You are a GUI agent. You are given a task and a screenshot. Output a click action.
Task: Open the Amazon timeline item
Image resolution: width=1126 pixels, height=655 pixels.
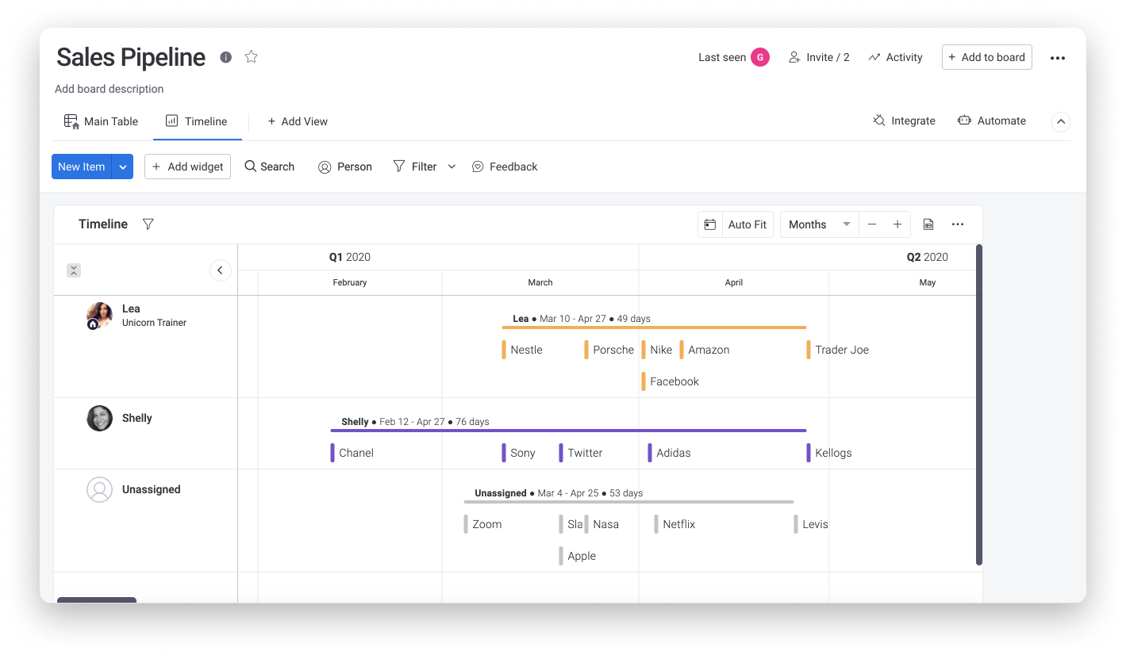[705, 350]
